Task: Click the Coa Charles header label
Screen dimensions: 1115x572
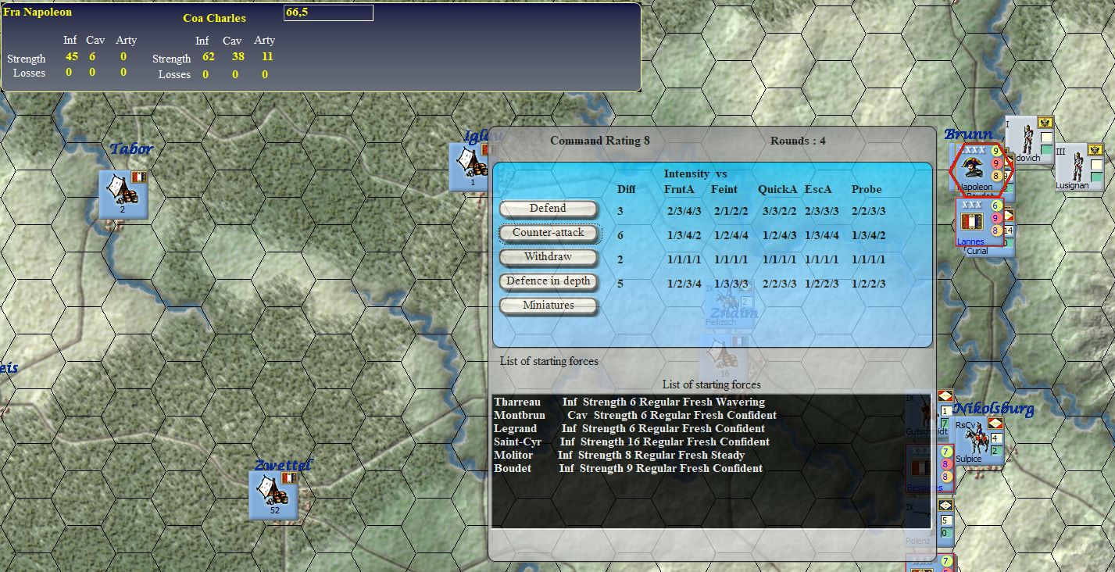Action: tap(214, 18)
